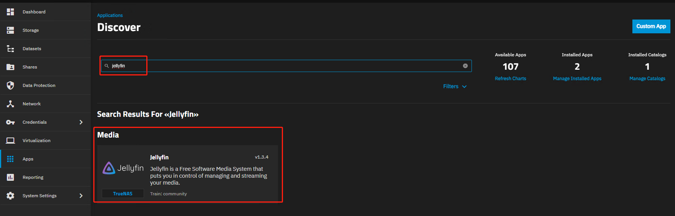Click the Applications breadcrumb link
Viewport: 675px width, 216px height.
110,15
